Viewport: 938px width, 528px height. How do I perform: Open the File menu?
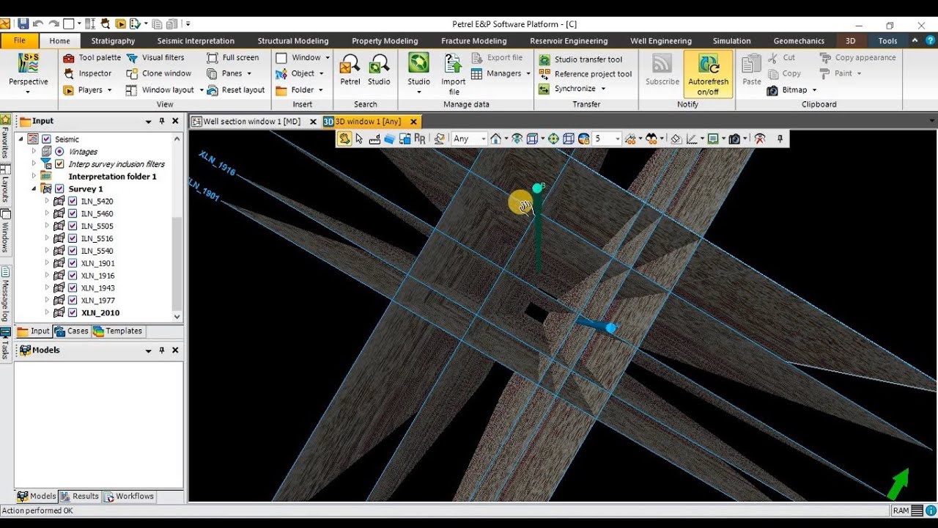20,41
